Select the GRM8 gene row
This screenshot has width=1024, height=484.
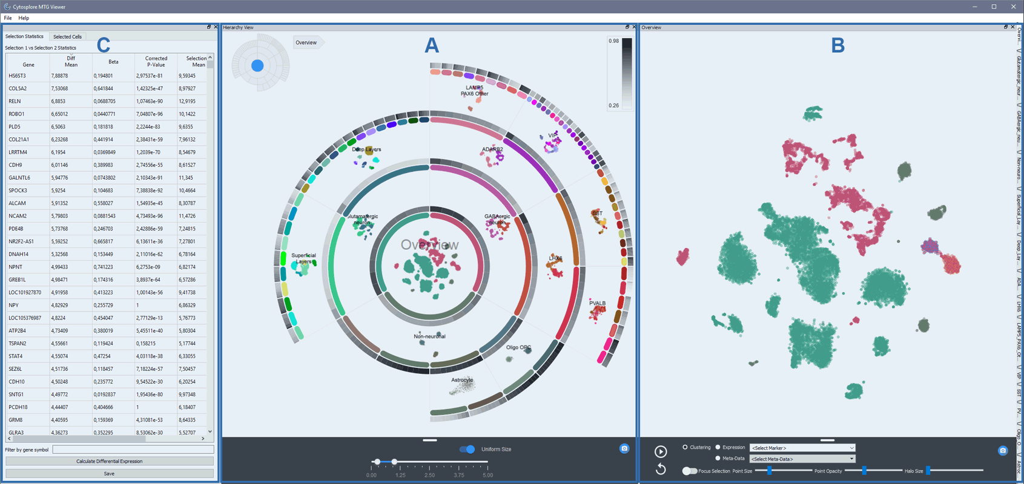(x=106, y=419)
